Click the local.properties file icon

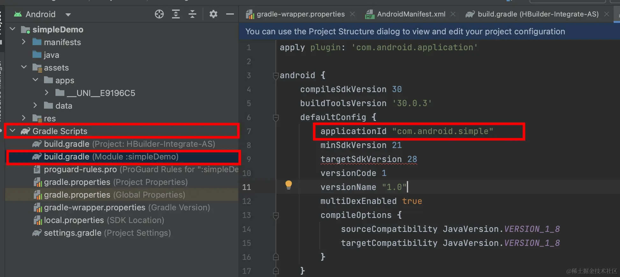coord(38,220)
